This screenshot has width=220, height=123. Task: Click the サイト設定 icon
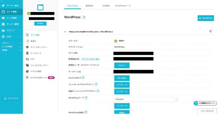click(x=27, y=35)
